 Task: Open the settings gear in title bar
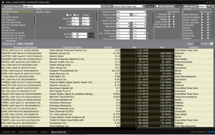(207, 2)
